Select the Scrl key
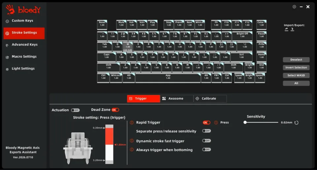Viewport: 317px width, 170px height. (242, 57)
